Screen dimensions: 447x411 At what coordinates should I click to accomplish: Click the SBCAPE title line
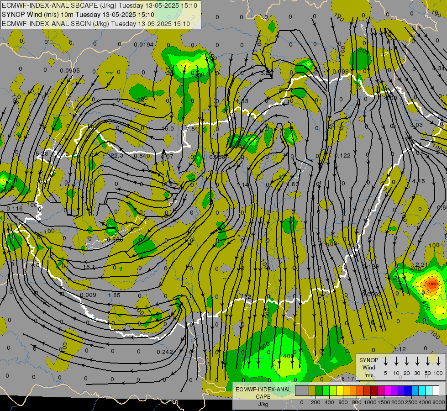[x=100, y=5]
